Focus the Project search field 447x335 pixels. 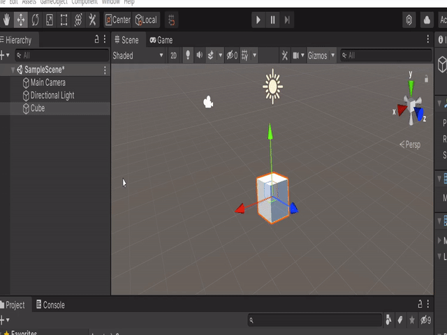point(315,320)
